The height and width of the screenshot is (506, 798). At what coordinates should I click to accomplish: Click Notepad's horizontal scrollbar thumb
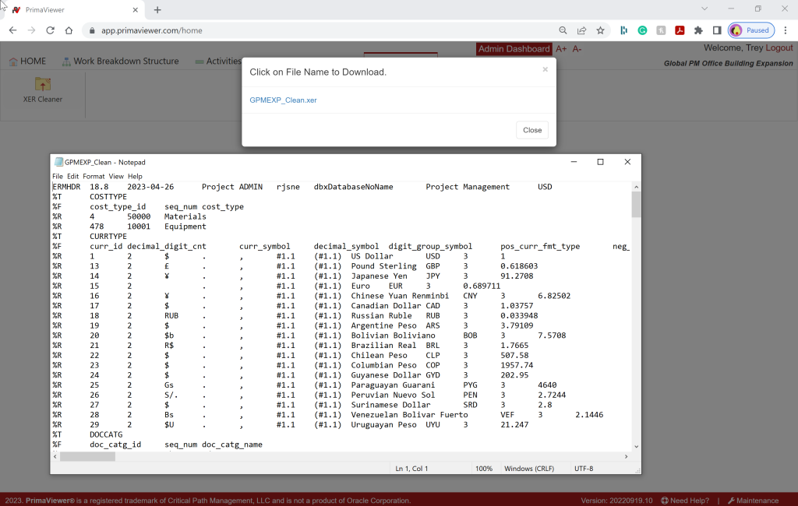(x=87, y=456)
